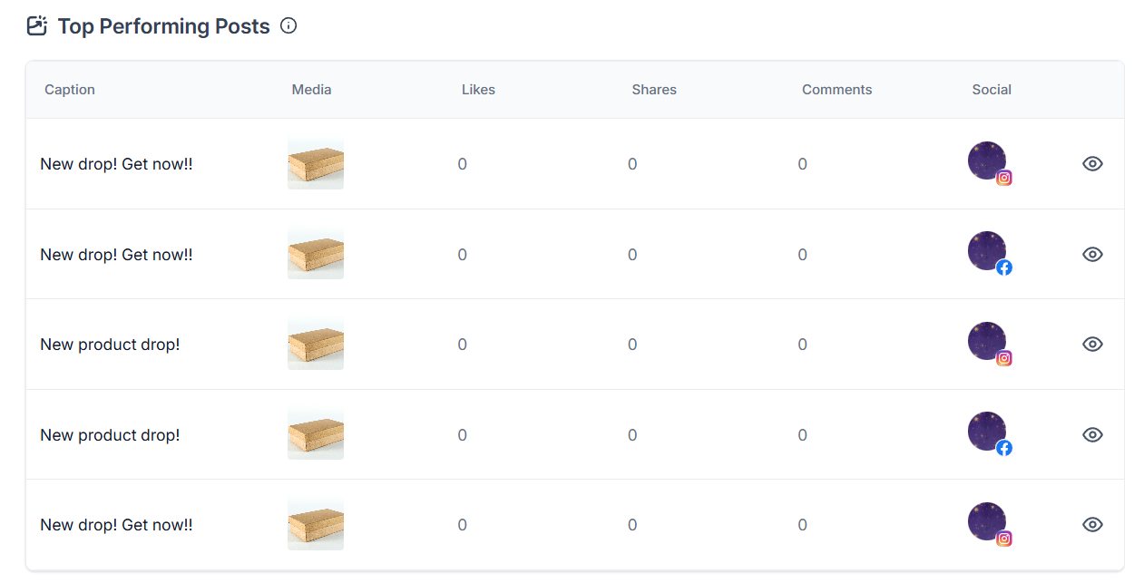Viewport: 1134px width, 583px height.
Task: Click the Social column header
Action: pos(992,90)
